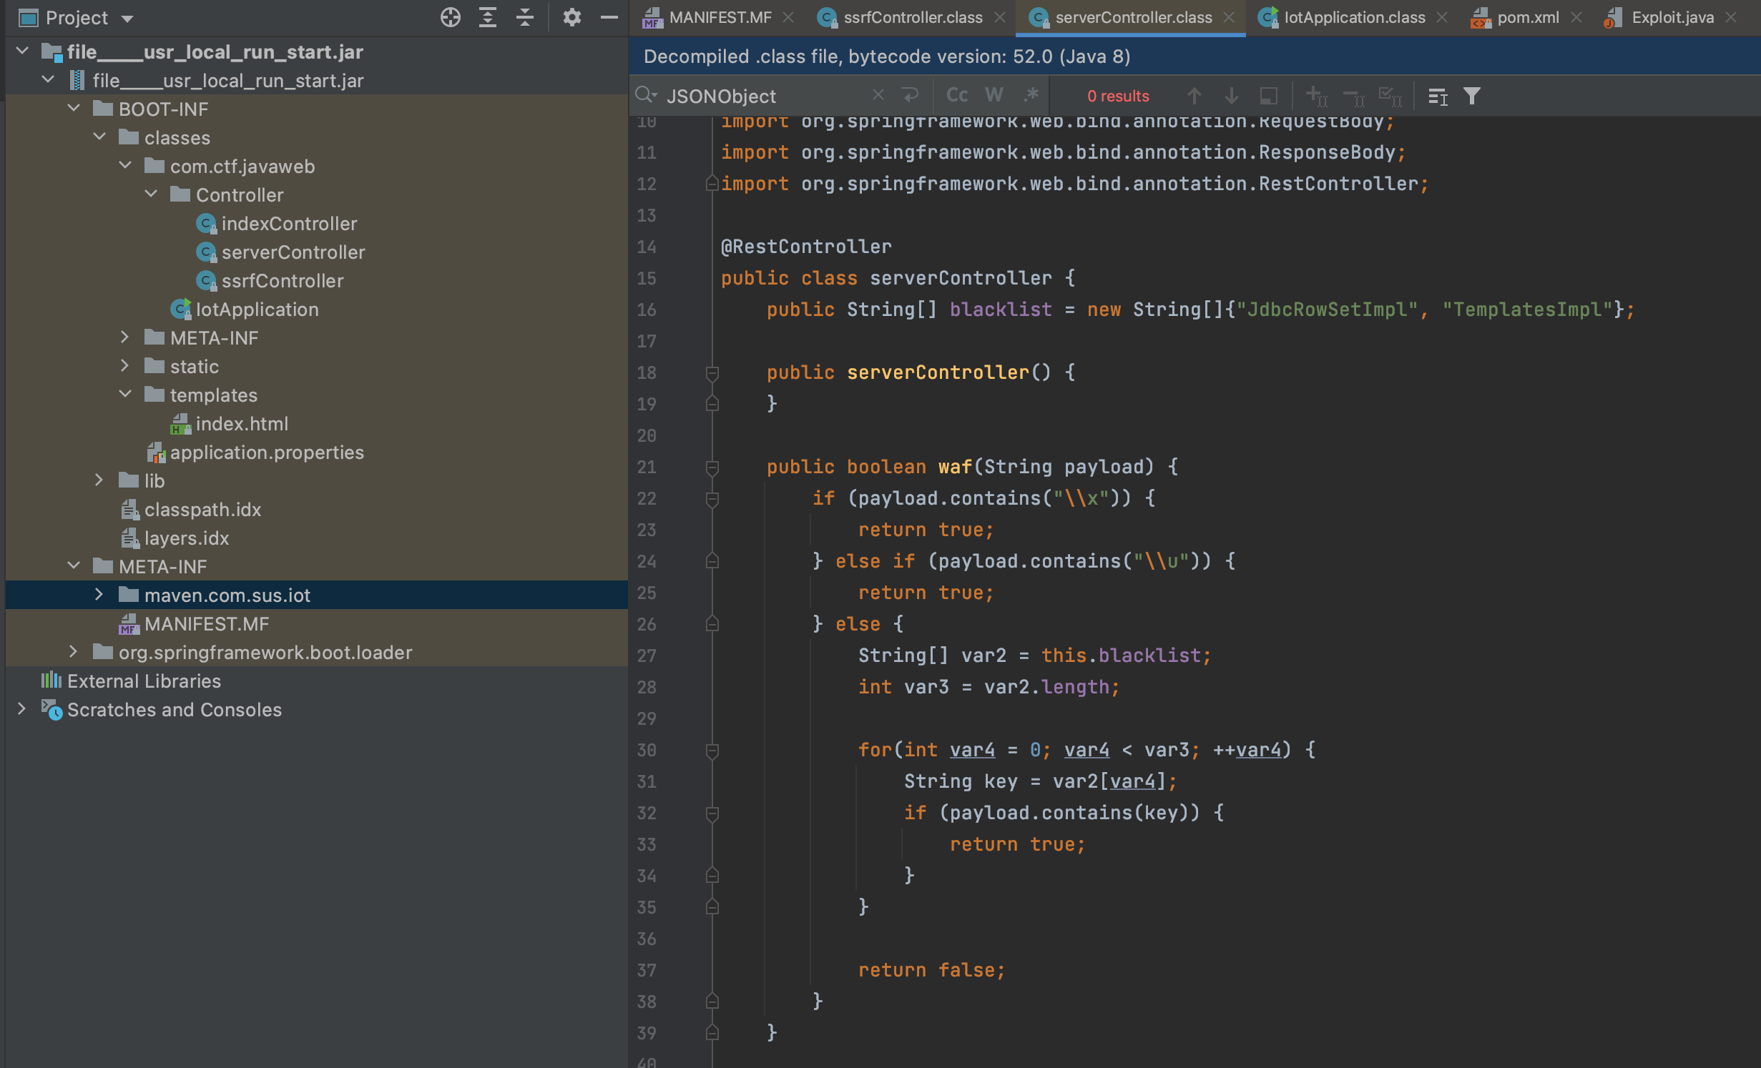Click the Expand All icon in Project panel
Viewport: 1761px width, 1068px height.
(488, 17)
